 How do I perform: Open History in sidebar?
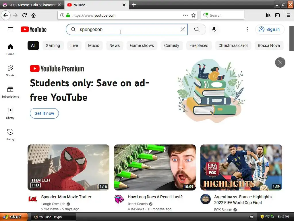pyautogui.click(x=10, y=135)
